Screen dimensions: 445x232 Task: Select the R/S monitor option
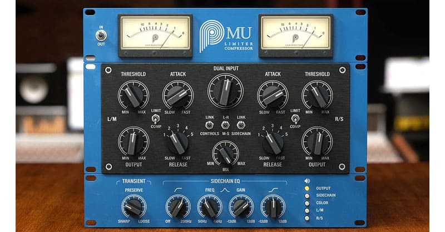[307, 219]
